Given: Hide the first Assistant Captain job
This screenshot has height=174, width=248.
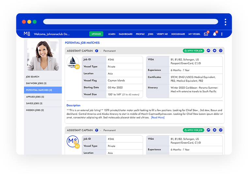Looking at the screenshot, I should (214, 51).
